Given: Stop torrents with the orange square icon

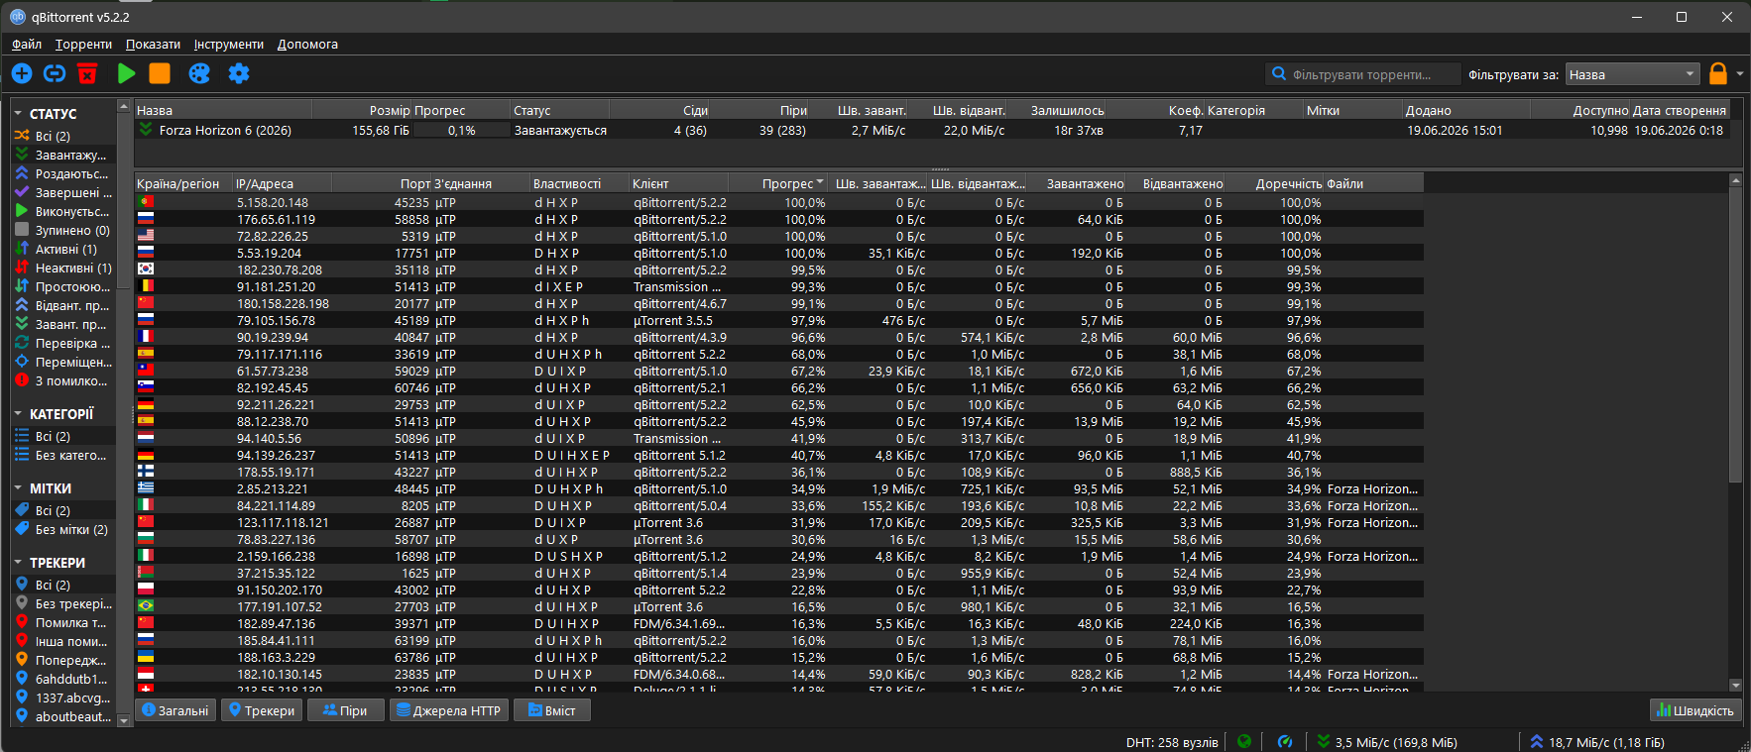Looking at the screenshot, I should point(160,73).
